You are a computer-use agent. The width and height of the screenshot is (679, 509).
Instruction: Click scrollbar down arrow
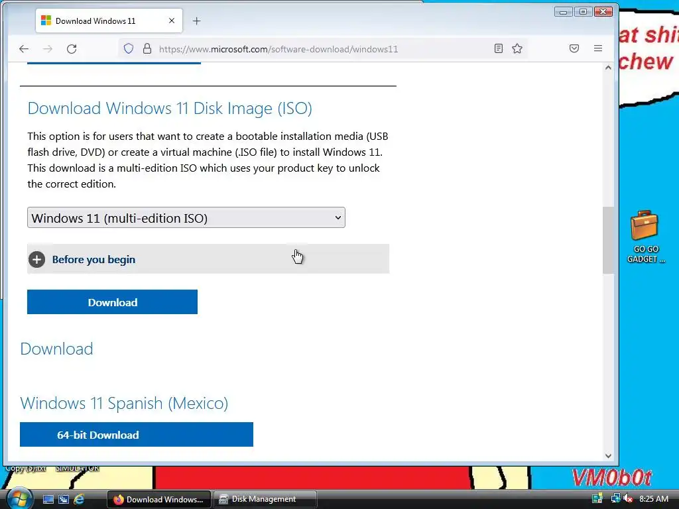tap(608, 456)
